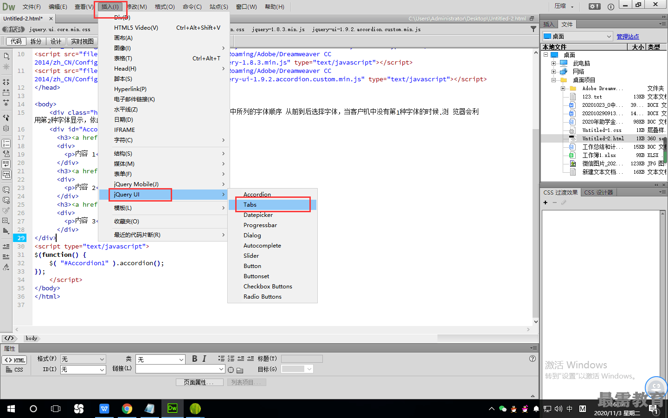
Task: Select Tabs in jQuery UI submenu
Action: pos(273,205)
